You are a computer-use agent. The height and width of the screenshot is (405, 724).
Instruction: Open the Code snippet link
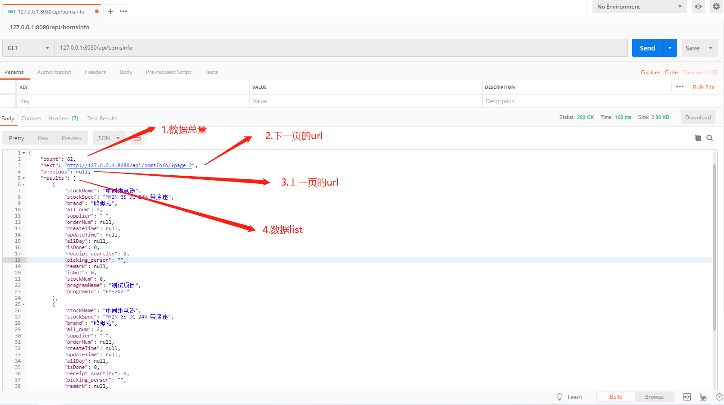[x=671, y=73]
